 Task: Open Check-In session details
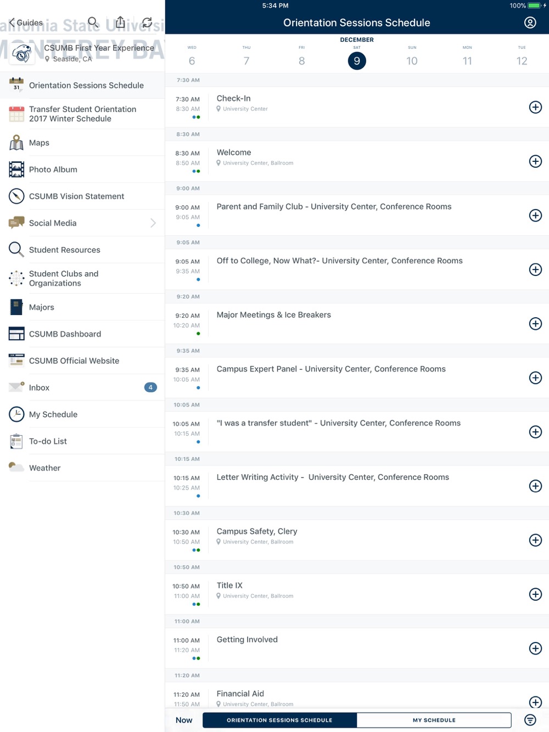(x=357, y=107)
